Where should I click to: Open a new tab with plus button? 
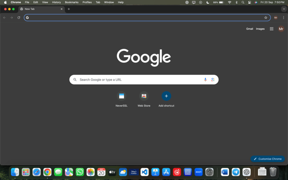pos(69,9)
